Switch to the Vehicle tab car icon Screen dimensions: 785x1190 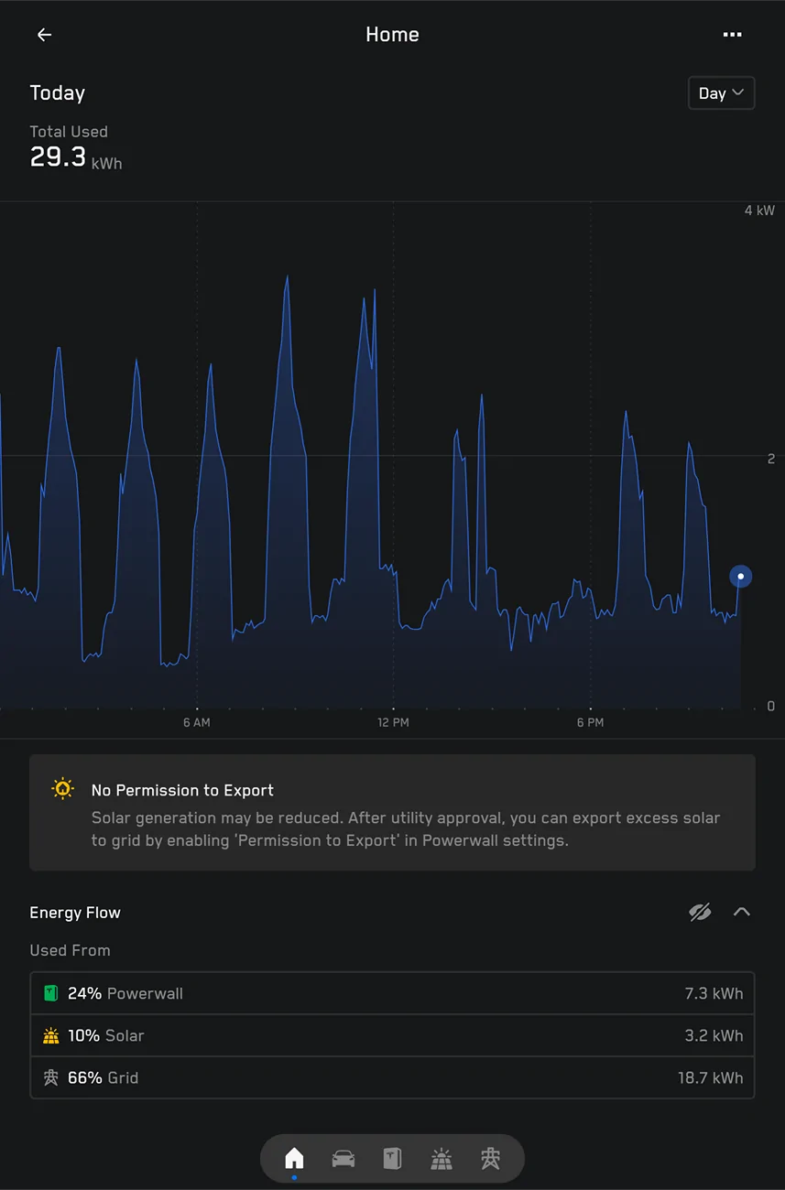click(343, 1159)
